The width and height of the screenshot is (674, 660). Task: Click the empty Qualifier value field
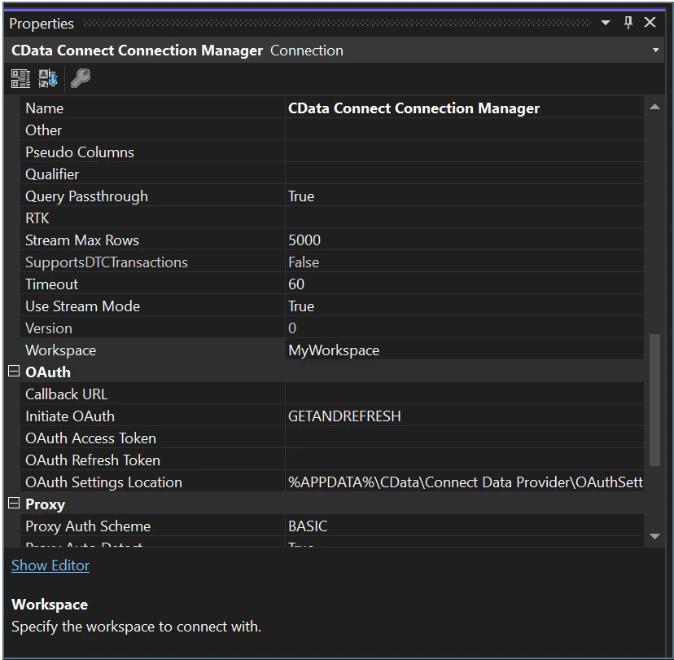[x=465, y=174]
